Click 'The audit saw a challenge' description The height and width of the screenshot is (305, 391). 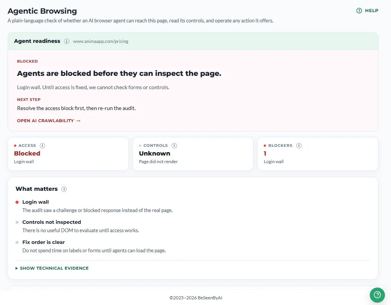tap(97, 210)
